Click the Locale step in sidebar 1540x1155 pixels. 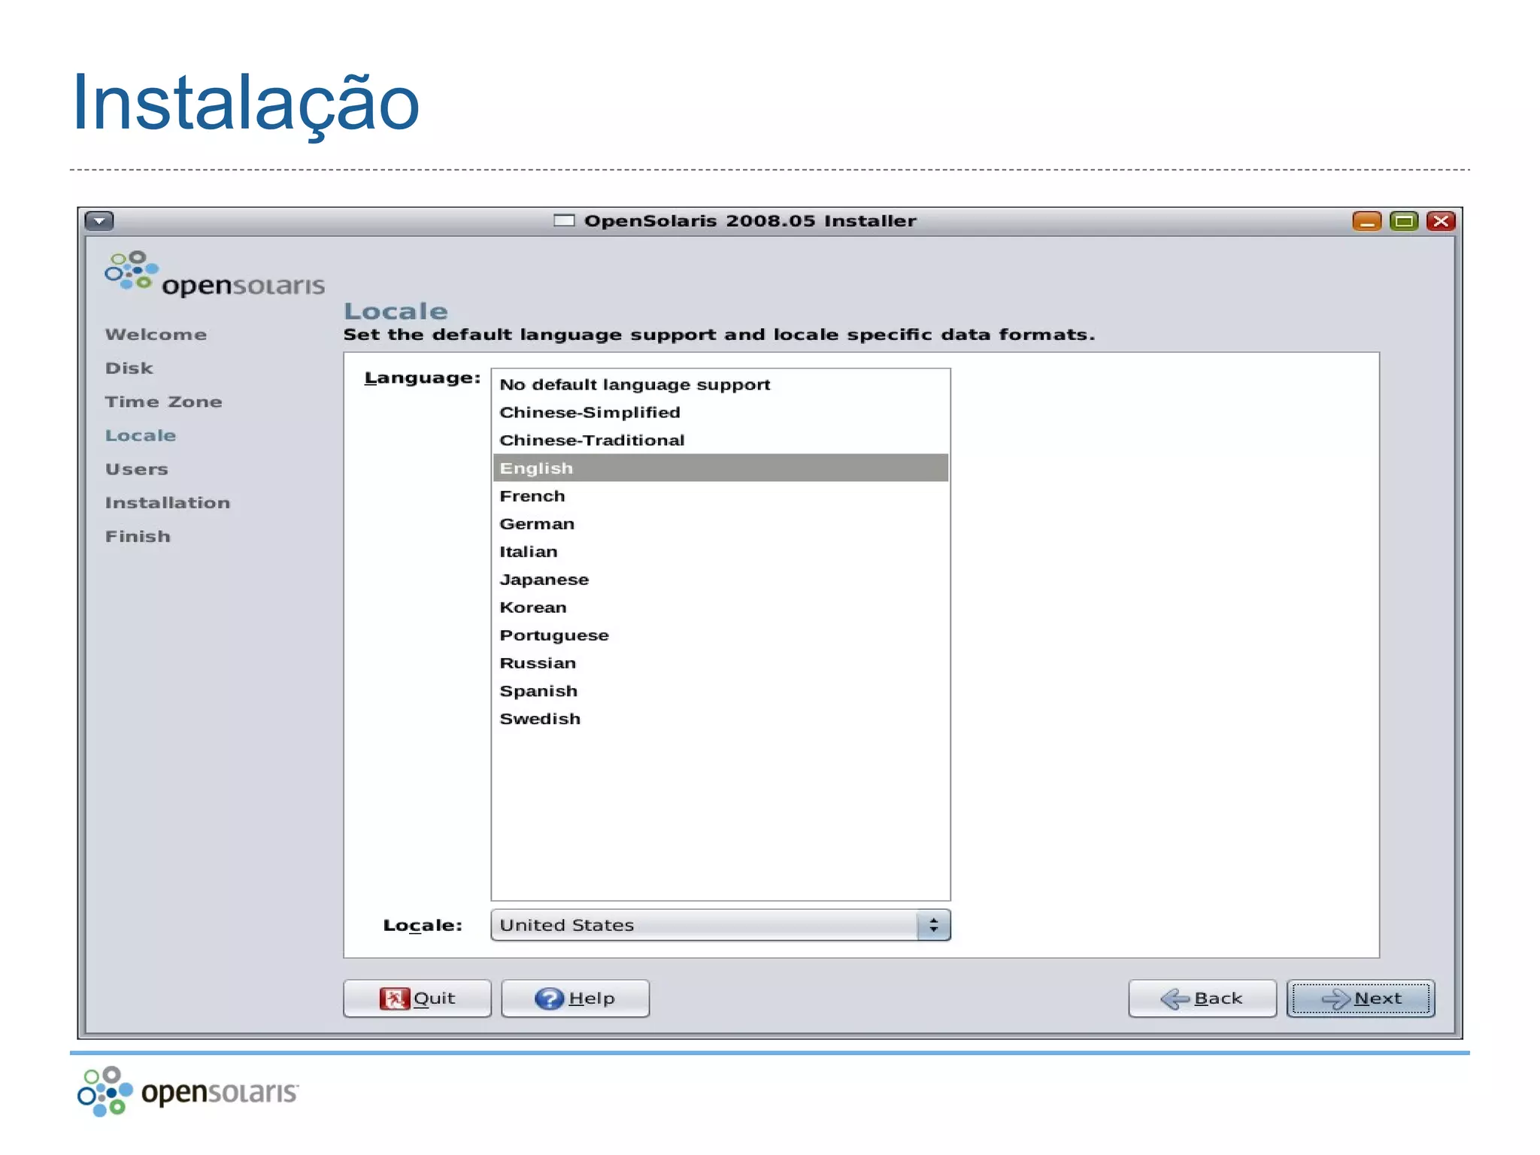[140, 435]
